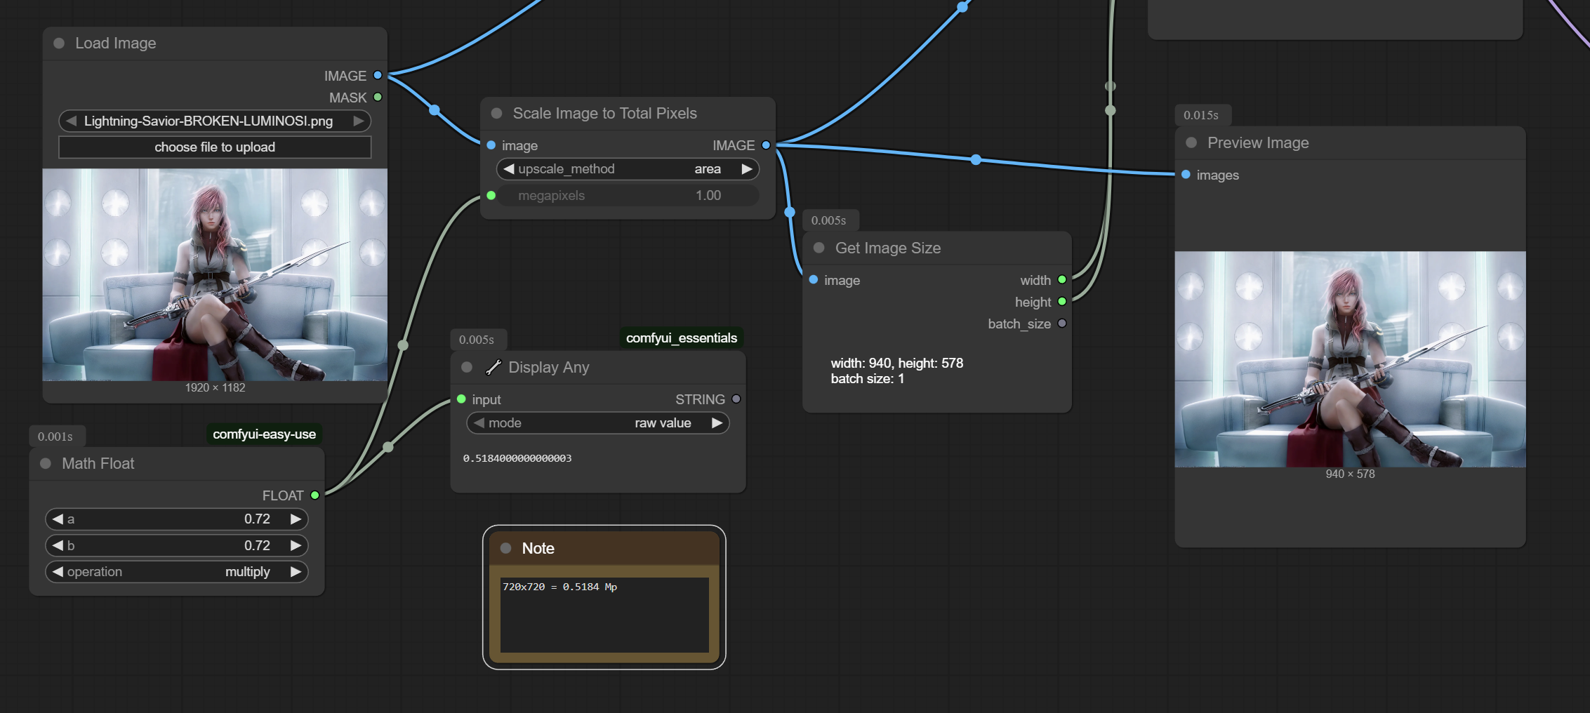Click the reroute dot on the Preview Image wire
Image resolution: width=1590 pixels, height=713 pixels.
pos(976,160)
